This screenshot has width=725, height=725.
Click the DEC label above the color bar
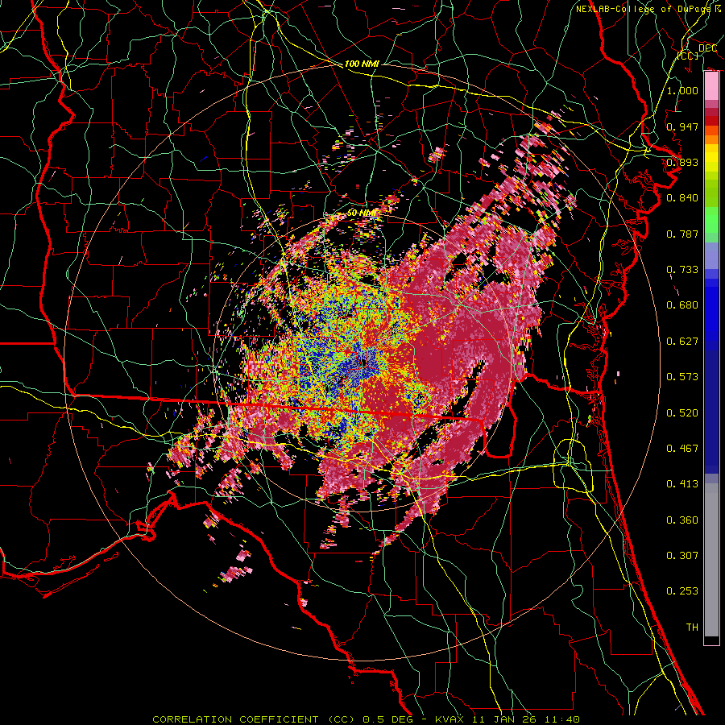tap(707, 48)
